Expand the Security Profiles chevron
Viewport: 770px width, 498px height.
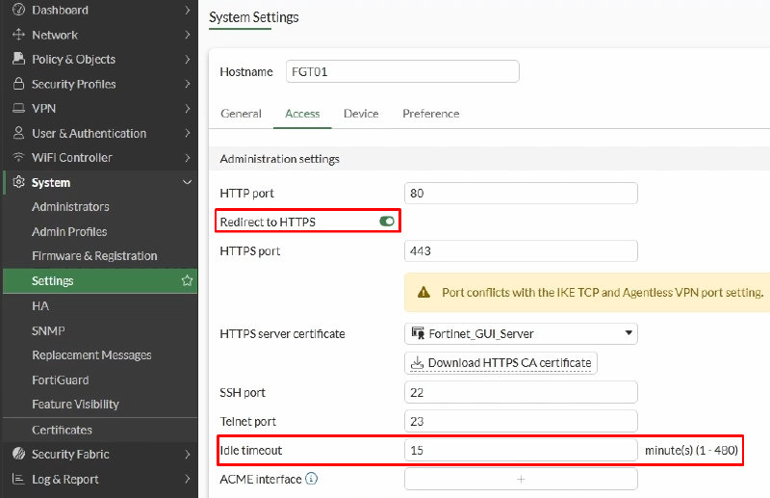[187, 84]
